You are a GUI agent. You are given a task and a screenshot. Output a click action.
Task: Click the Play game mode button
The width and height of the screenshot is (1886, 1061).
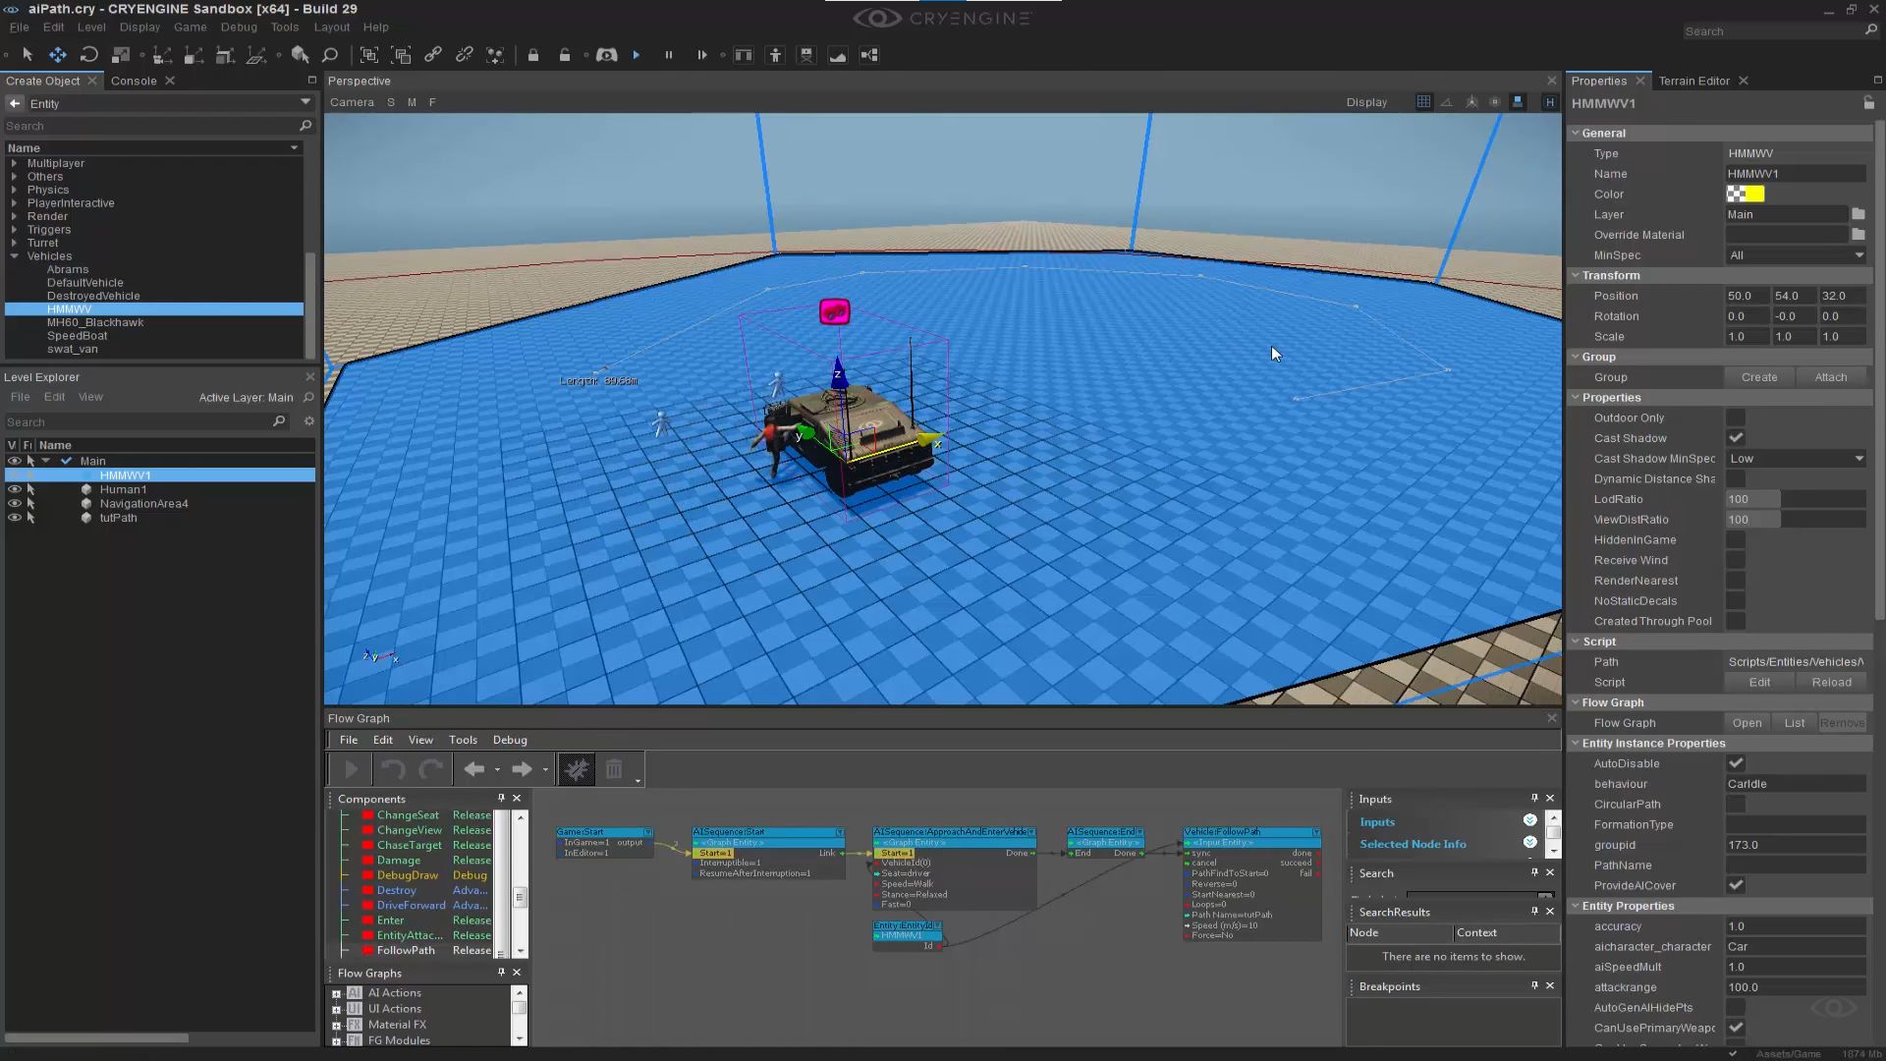(x=637, y=55)
